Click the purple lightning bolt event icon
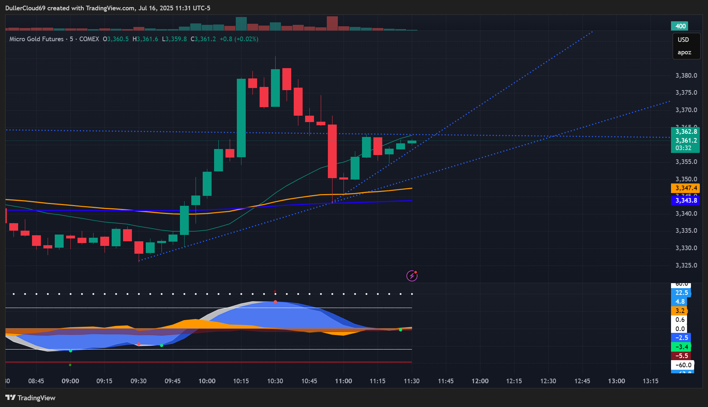The height and width of the screenshot is (407, 708). (x=412, y=276)
